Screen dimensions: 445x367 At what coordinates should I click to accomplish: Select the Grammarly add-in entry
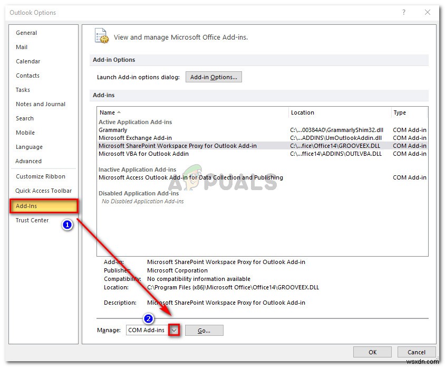113,129
